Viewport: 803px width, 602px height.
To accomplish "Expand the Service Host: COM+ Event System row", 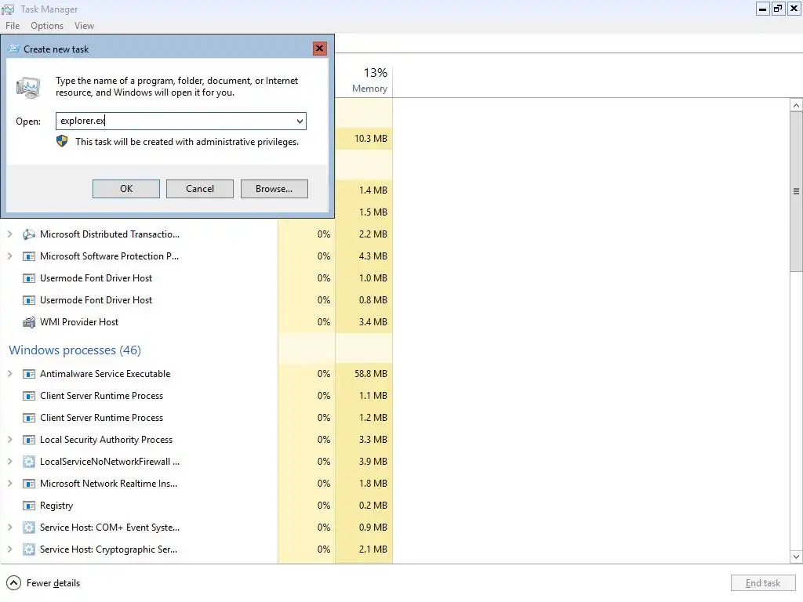I will click(9, 528).
